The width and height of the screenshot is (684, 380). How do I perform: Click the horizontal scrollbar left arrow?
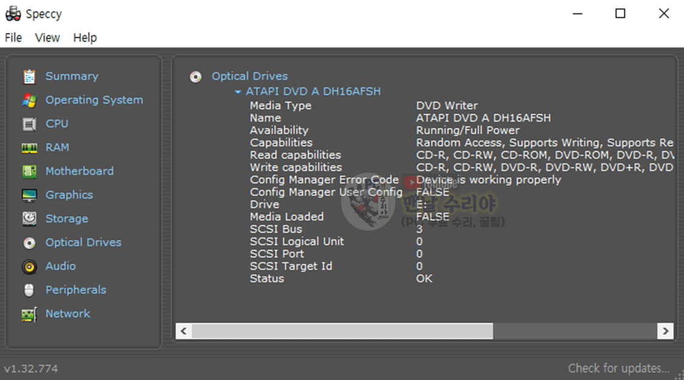[x=184, y=331]
